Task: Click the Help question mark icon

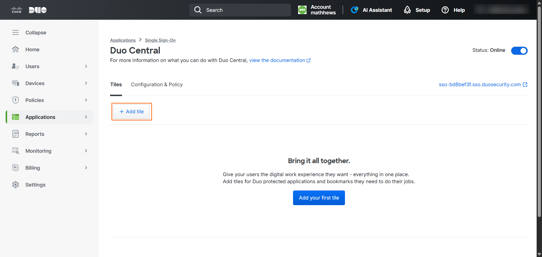Action: tap(445, 10)
